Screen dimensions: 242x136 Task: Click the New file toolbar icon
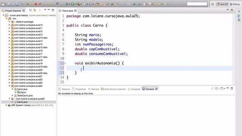(x=3, y=4)
